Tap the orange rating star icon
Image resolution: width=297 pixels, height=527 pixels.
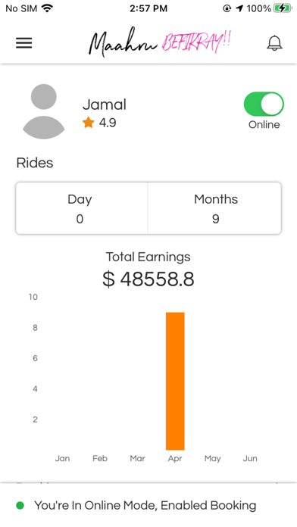click(x=88, y=123)
